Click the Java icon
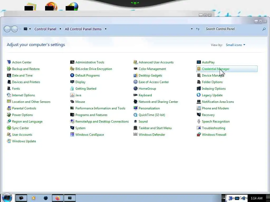 tap(72, 95)
